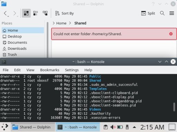The image size is (177, 132).
Task: Open Dolphin's hamburger menu
Action: [x=172, y=13]
